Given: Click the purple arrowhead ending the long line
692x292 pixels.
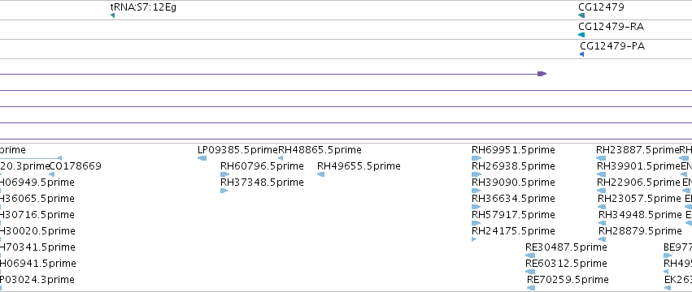Looking at the screenshot, I should click(x=542, y=74).
